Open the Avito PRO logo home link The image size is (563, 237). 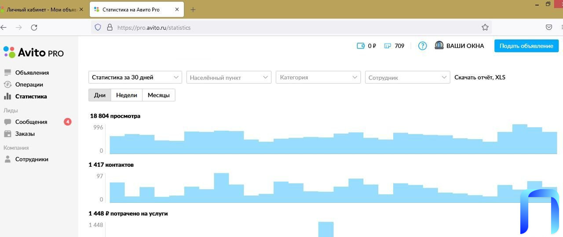(x=33, y=53)
